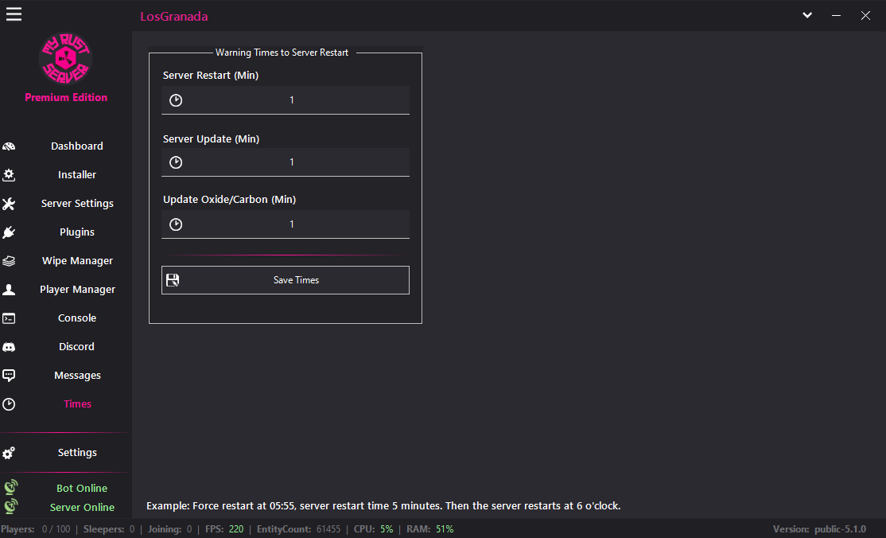
Task: Click the Dashboard gauge icon
Action: 9,146
